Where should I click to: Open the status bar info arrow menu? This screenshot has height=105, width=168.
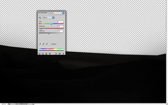coord(33,104)
